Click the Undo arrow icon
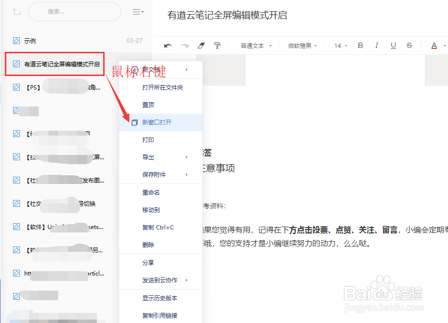 click(168, 45)
